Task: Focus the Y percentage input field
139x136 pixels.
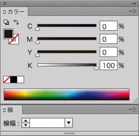Action: coord(109,52)
